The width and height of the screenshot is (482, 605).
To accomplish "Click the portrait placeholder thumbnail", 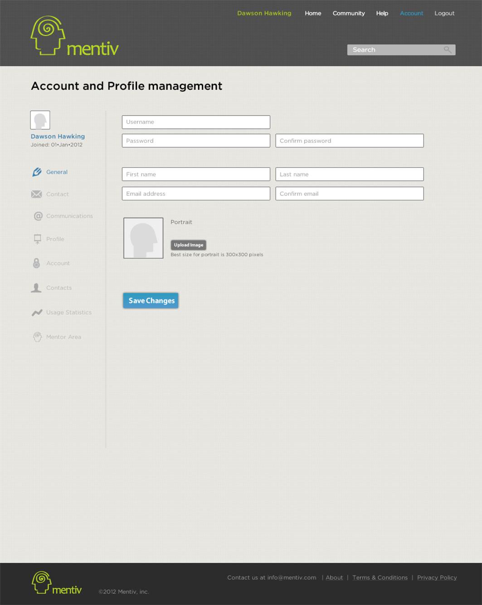I will click(x=143, y=238).
